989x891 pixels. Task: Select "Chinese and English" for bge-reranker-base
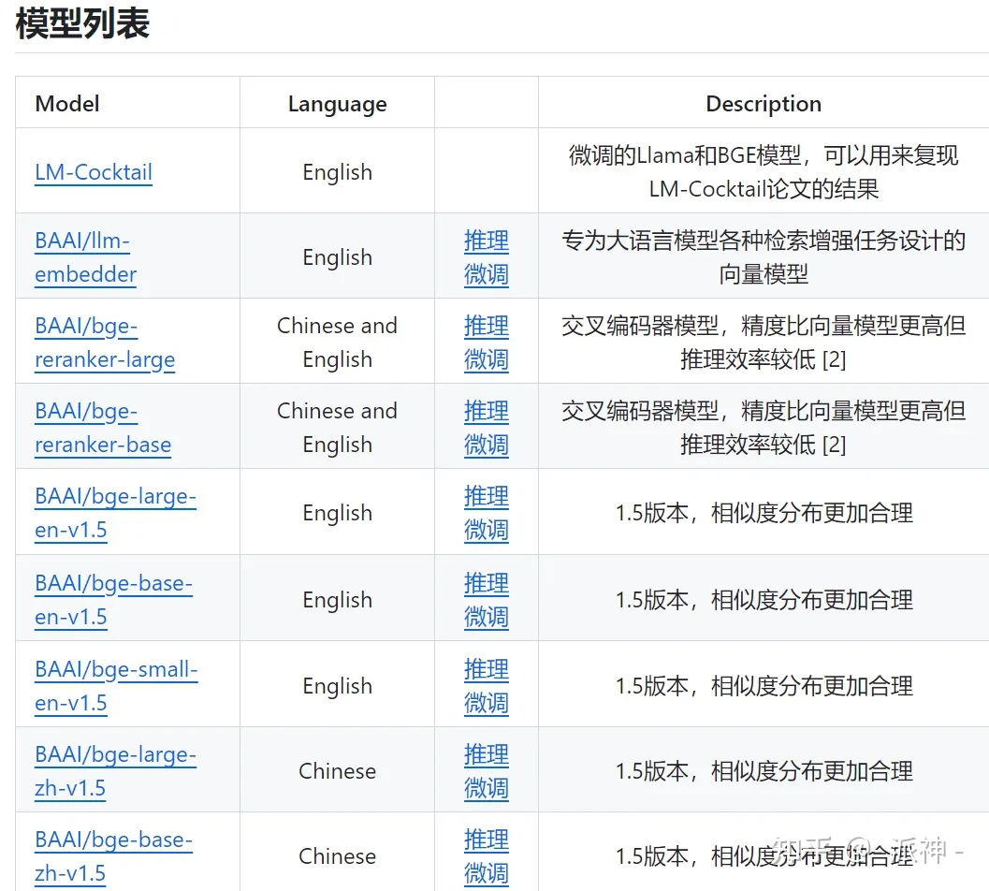[338, 428]
